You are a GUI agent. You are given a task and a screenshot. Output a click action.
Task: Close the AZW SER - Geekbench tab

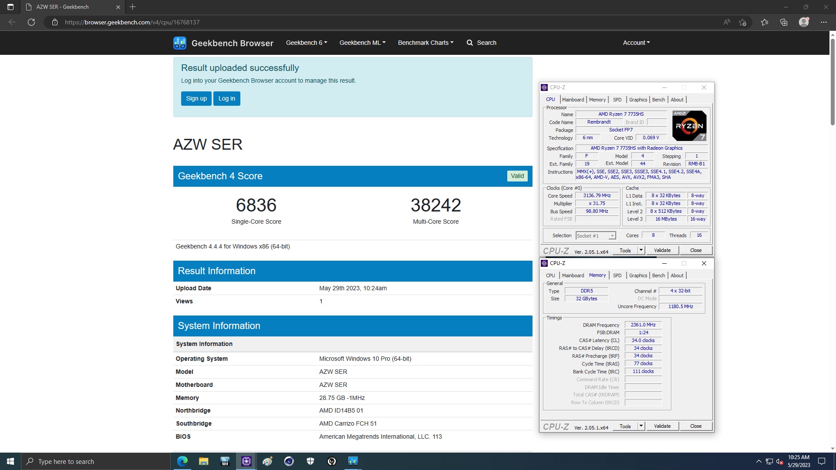[x=118, y=7]
